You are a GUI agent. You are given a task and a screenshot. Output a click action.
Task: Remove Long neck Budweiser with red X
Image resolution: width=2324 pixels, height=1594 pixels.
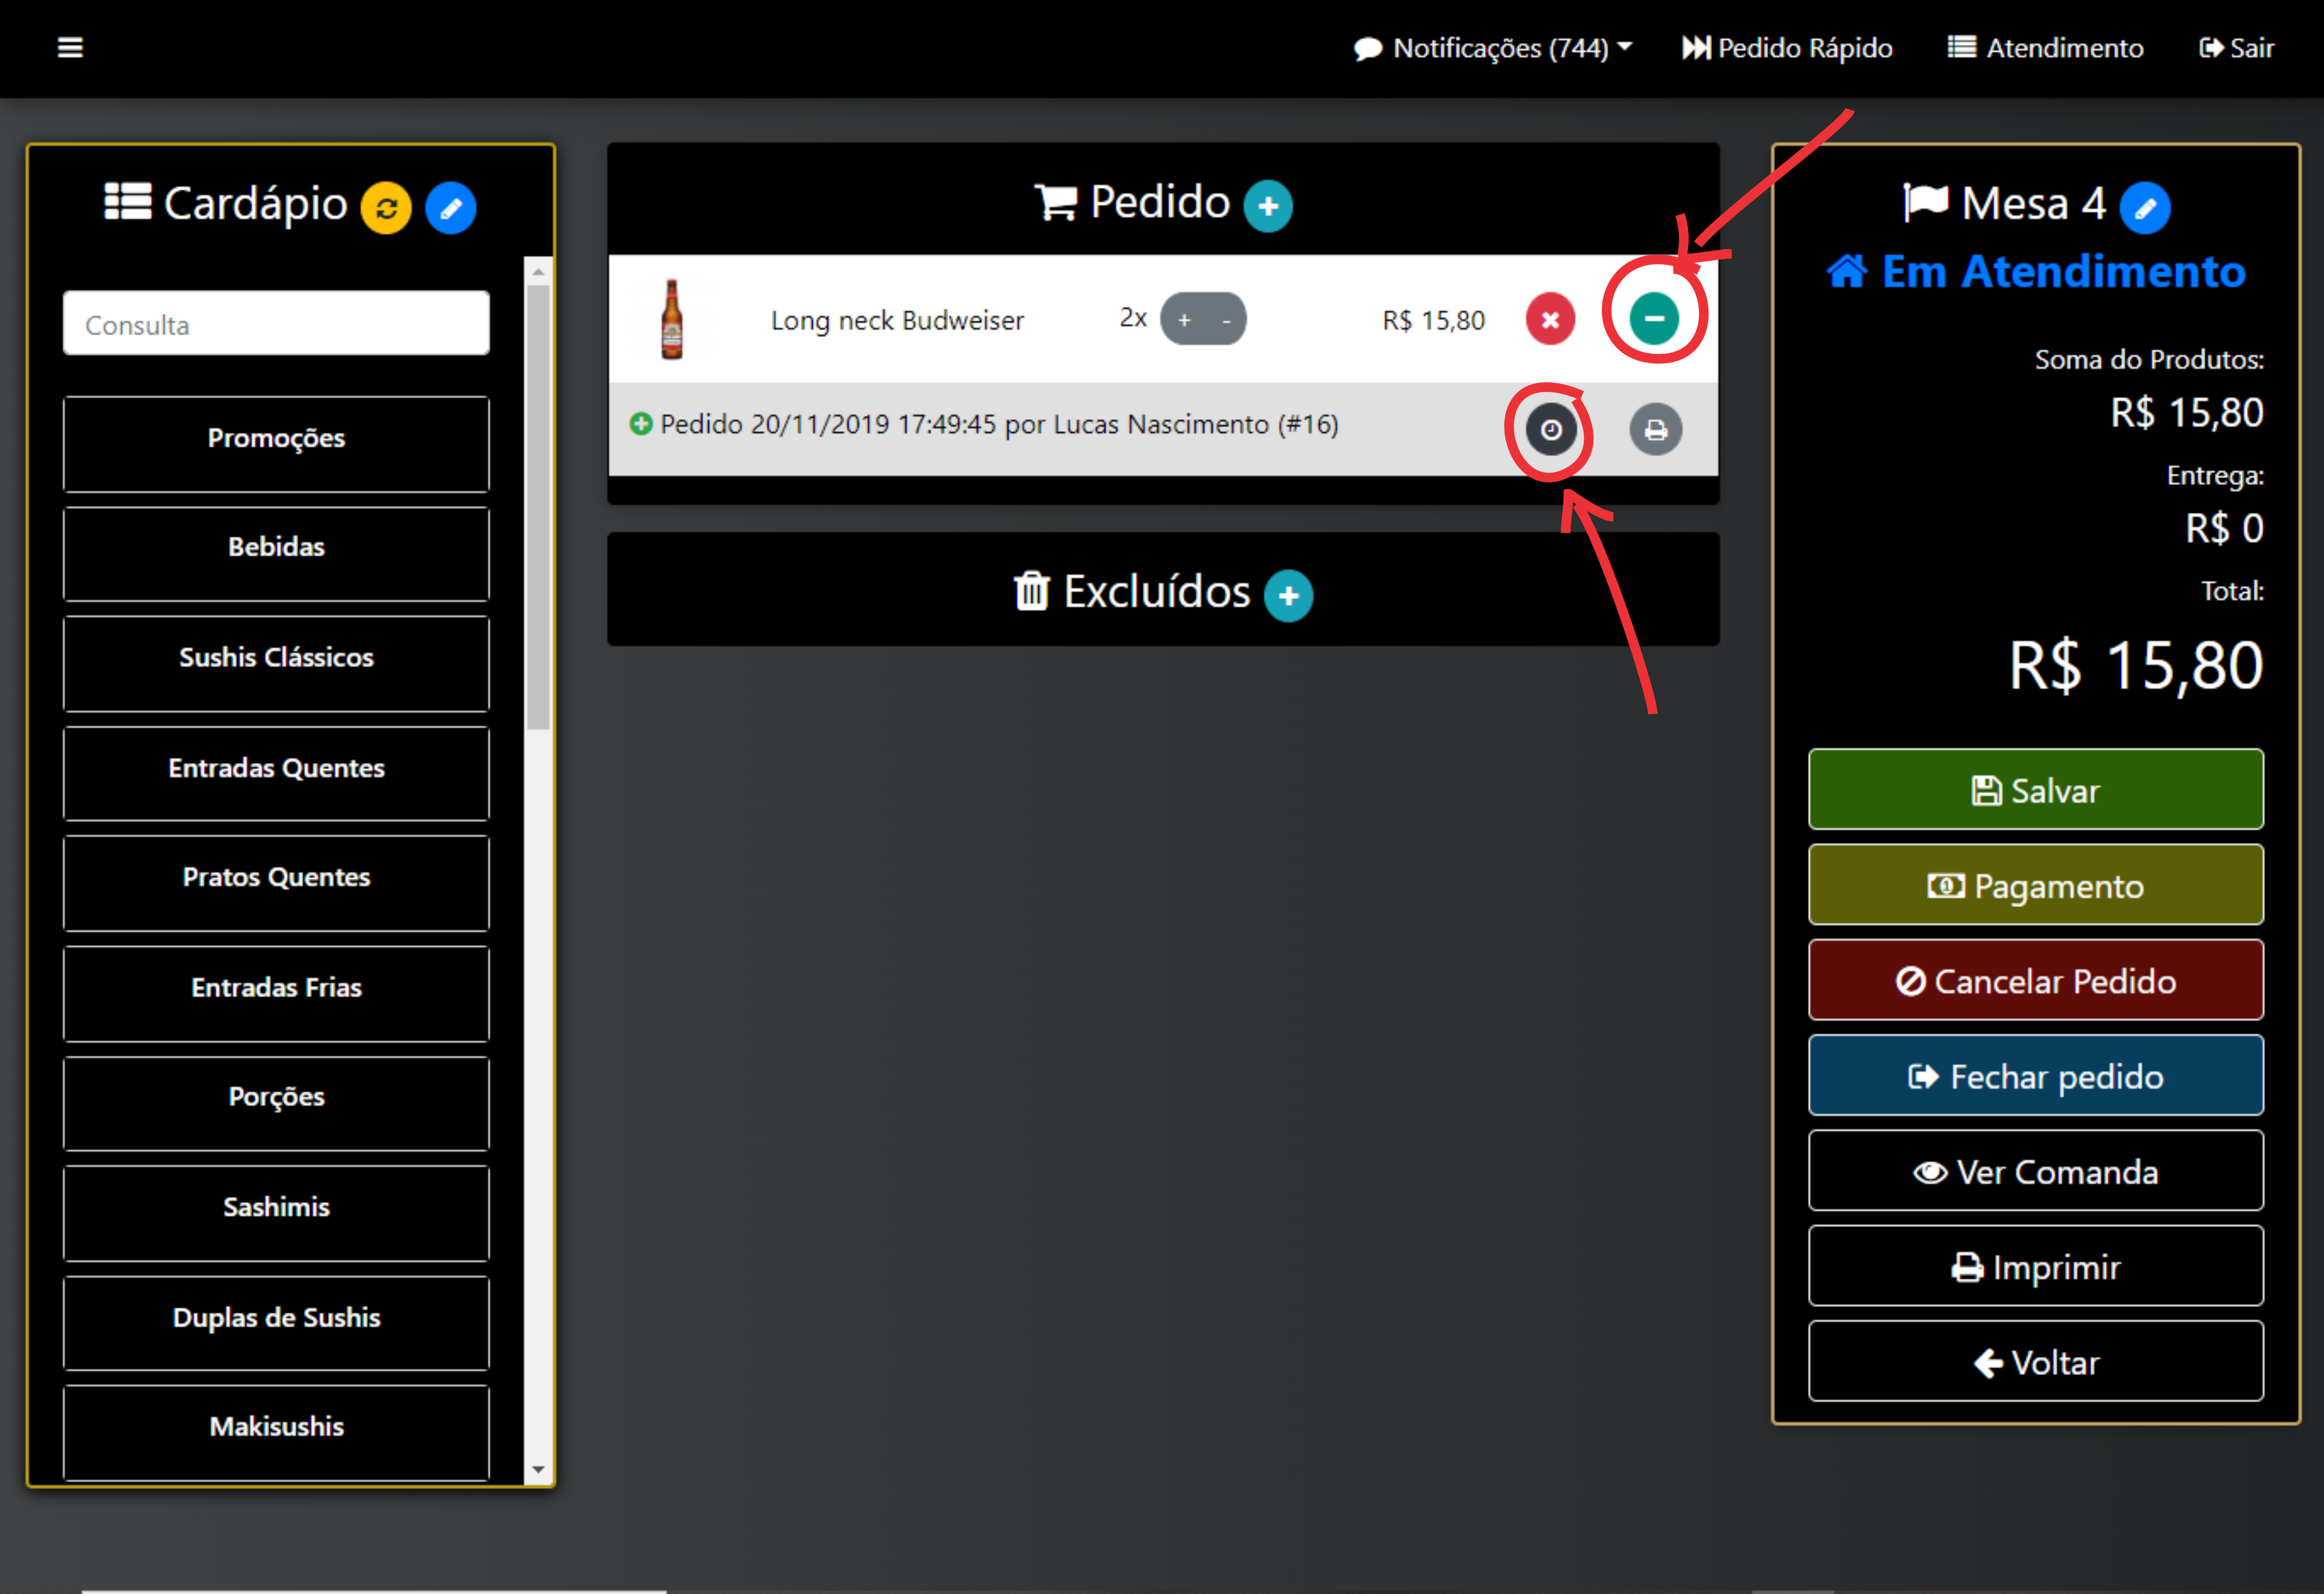click(x=1550, y=320)
